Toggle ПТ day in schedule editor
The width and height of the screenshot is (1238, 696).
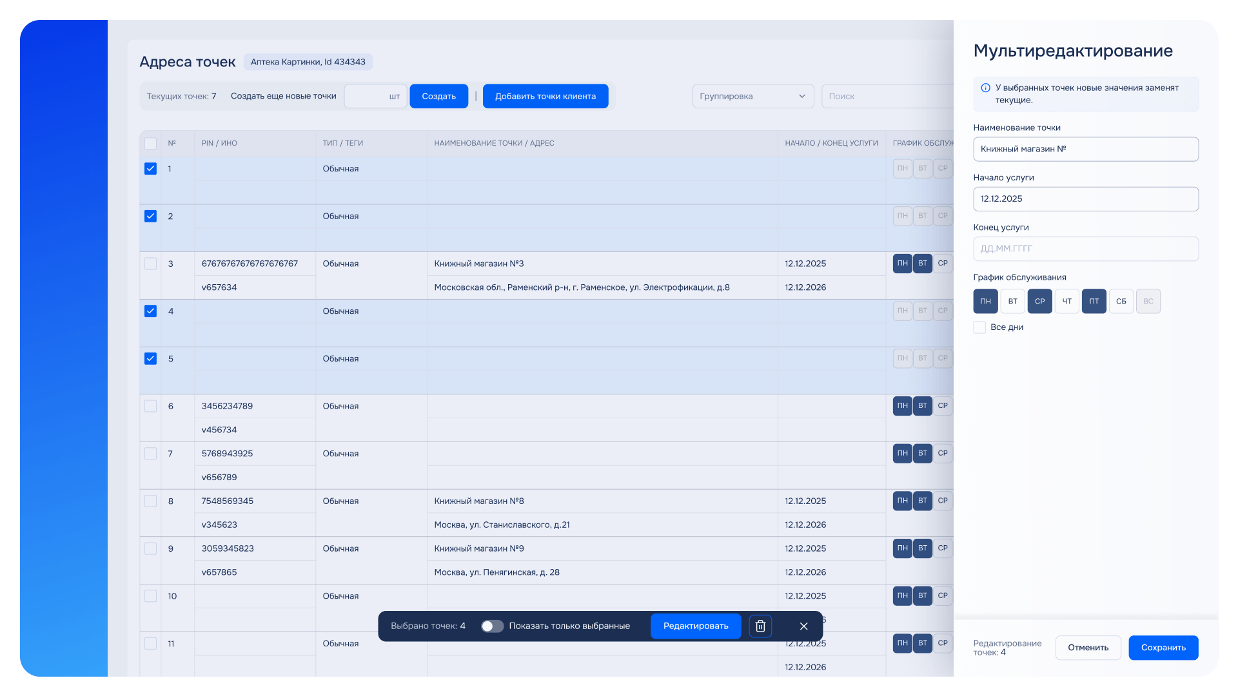click(x=1094, y=301)
